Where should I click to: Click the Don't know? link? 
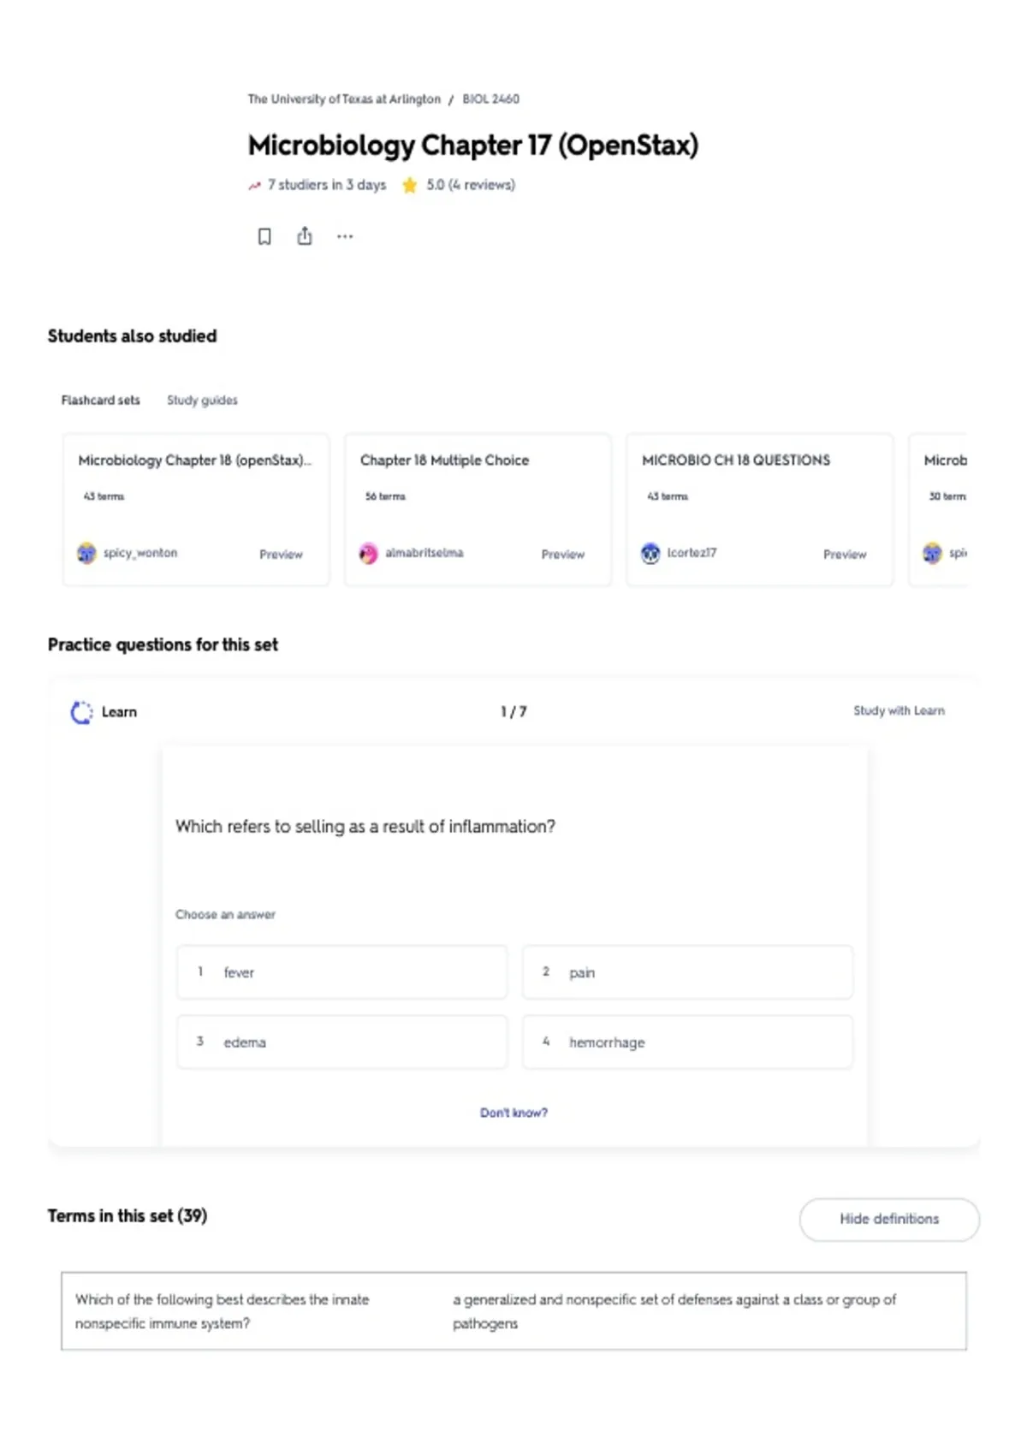click(513, 1113)
